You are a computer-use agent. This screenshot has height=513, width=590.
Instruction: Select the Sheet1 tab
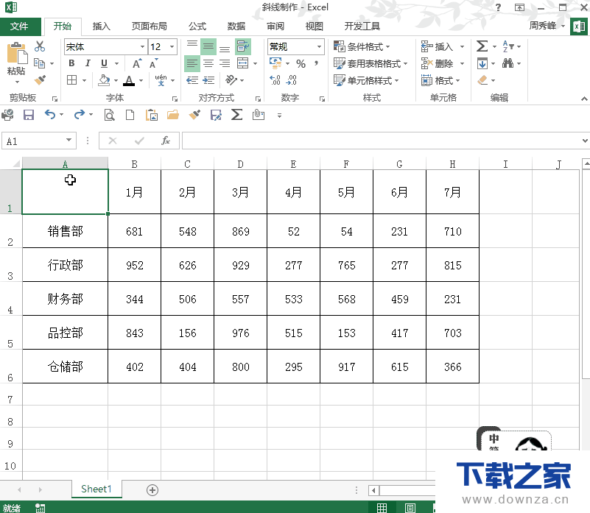(96, 489)
